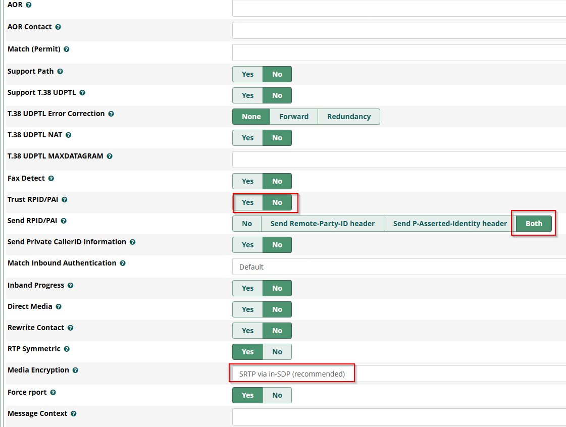The image size is (566, 427).
Task: Show help for T.38 UDPTL Error Correction
Action: click(111, 114)
